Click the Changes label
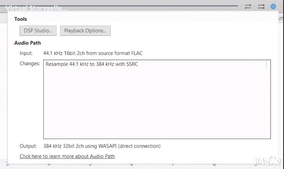Image resolution: width=284 pixels, height=169 pixels. [30, 63]
